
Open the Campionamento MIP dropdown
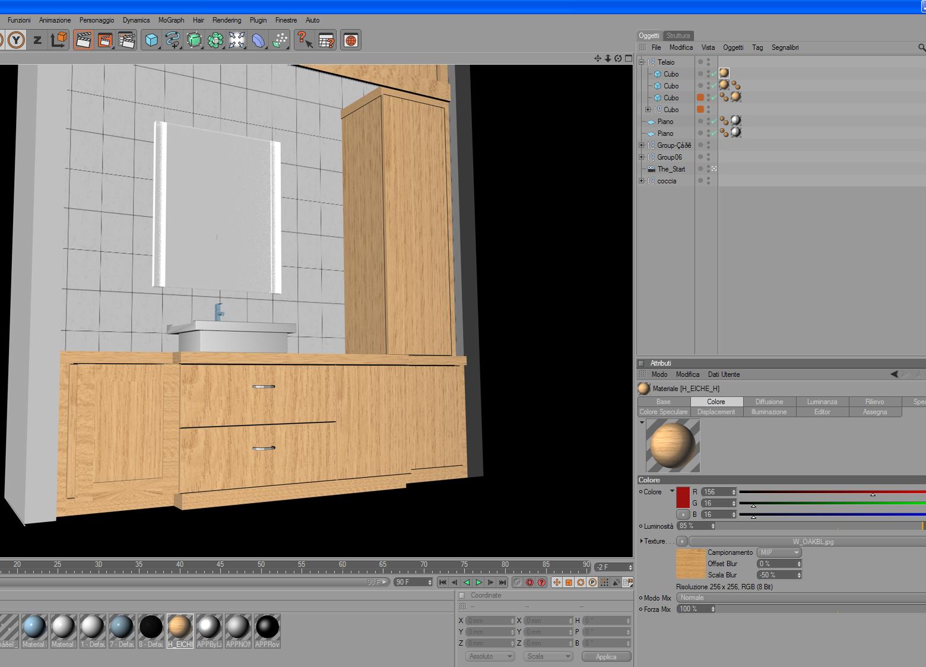779,552
